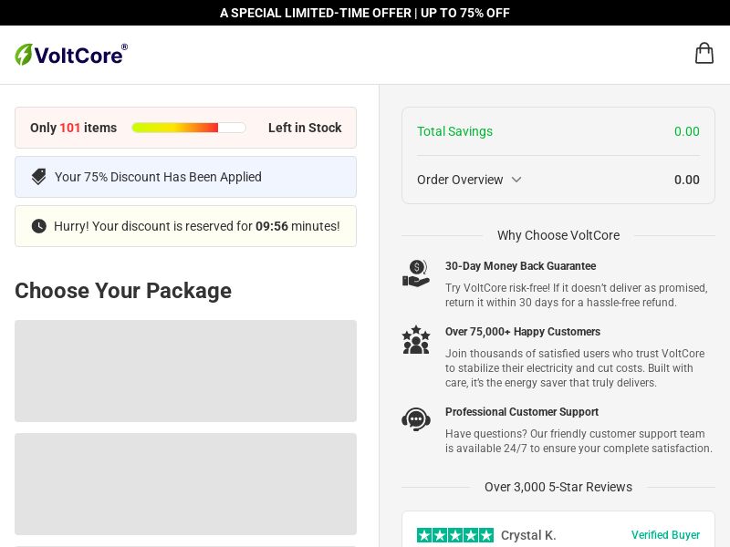Click the customer support headset icon

[416, 419]
